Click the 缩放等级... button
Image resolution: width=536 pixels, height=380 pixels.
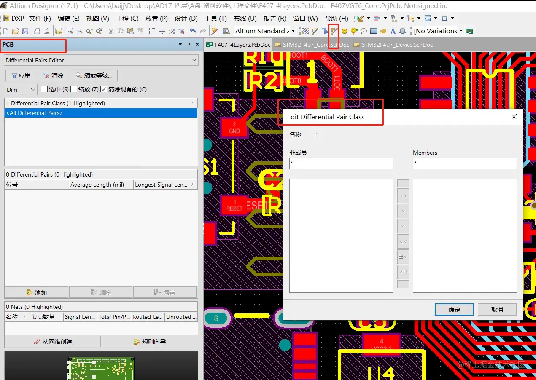tap(93, 75)
